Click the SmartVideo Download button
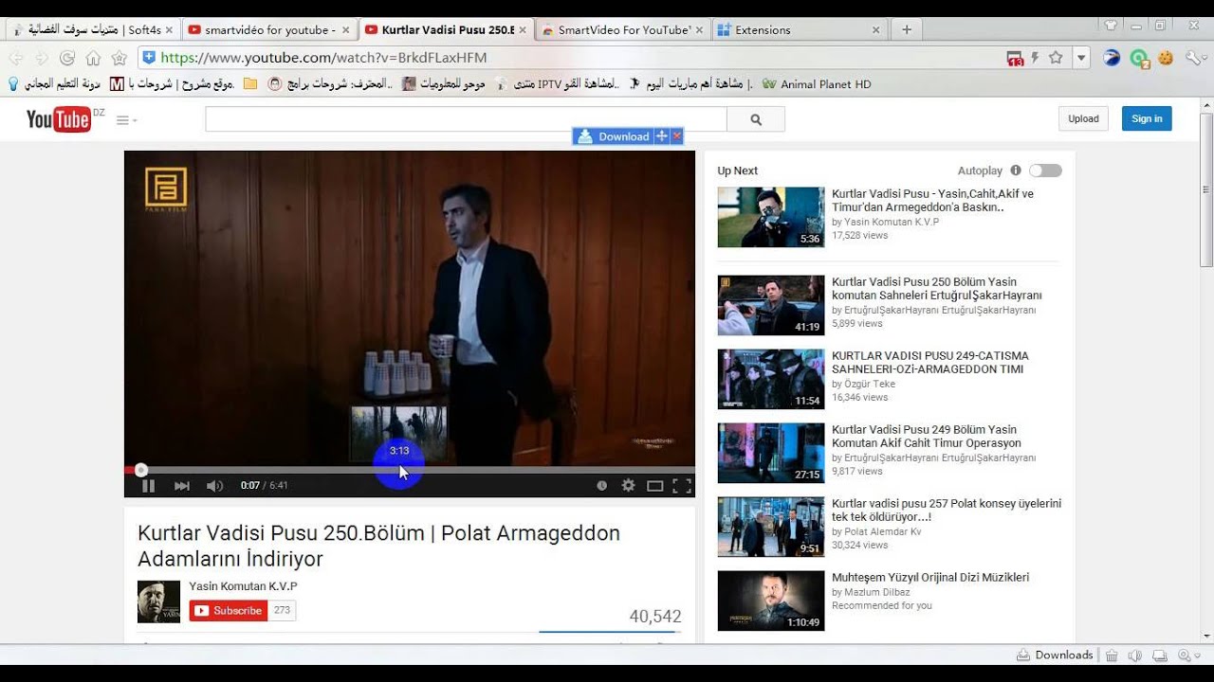 tap(614, 136)
